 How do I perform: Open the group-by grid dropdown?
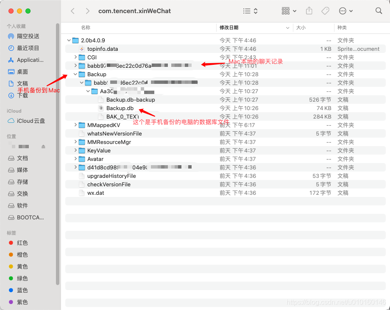(289, 11)
